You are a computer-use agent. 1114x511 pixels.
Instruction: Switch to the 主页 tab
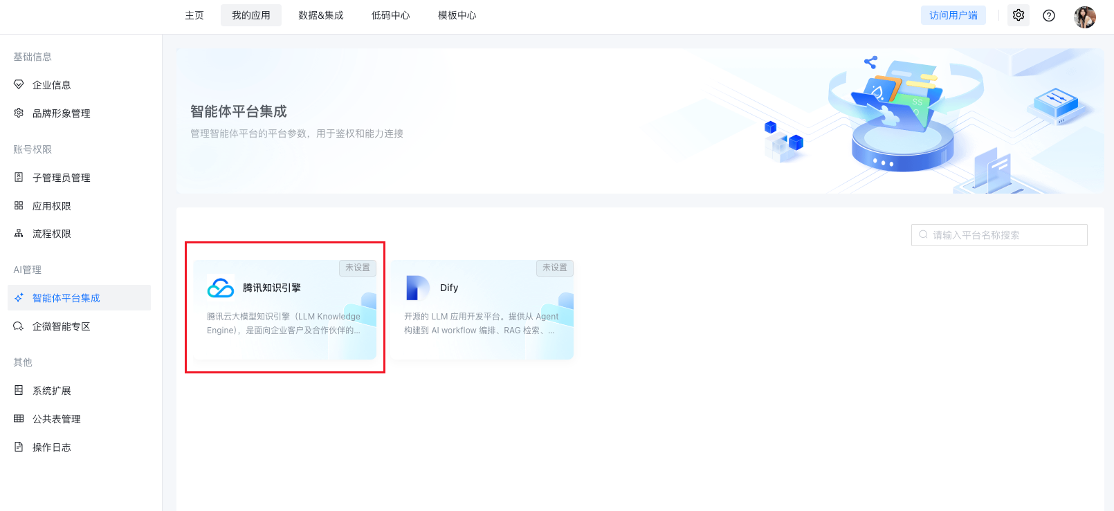[194, 15]
